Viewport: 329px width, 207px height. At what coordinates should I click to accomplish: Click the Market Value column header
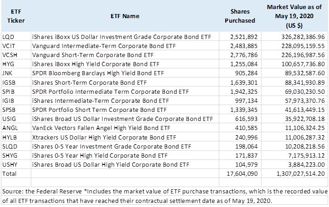pos(294,16)
